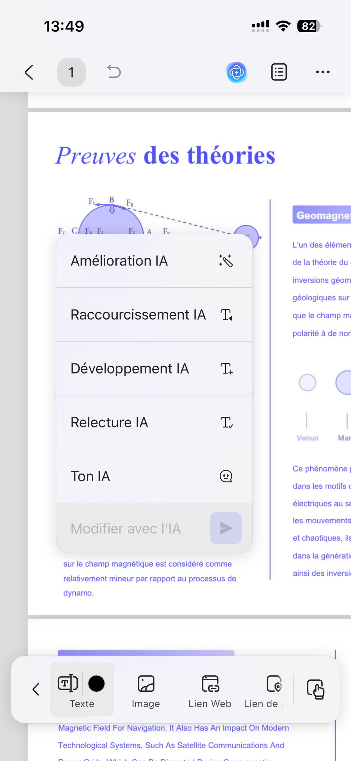Open the black color swatch picker
351x761 pixels.
[96, 683]
